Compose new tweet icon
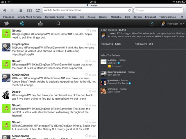This screenshot has height=139, width=186. tap(151, 23)
